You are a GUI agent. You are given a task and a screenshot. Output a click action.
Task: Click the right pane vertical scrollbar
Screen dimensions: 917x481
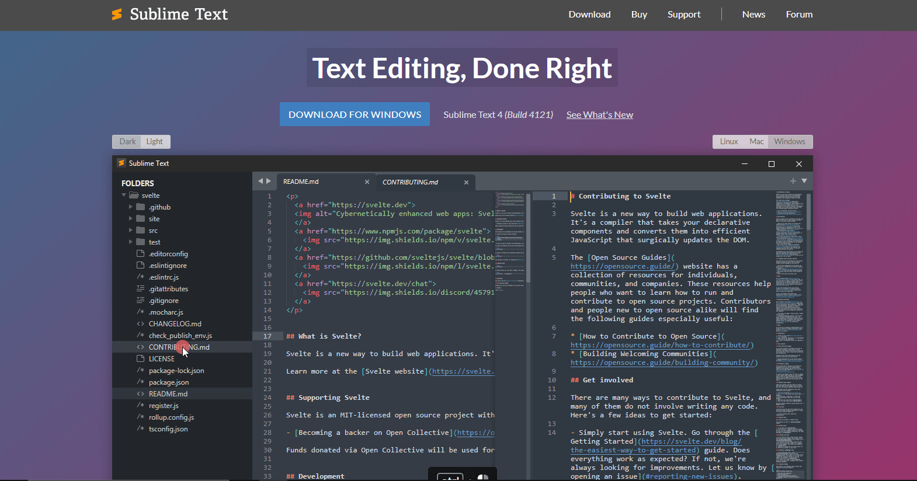tap(808, 212)
